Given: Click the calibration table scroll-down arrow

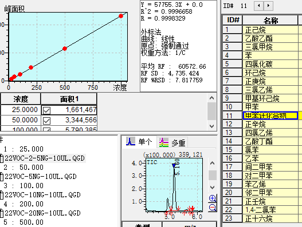Looking at the screenshot, I should (x=211, y=126).
